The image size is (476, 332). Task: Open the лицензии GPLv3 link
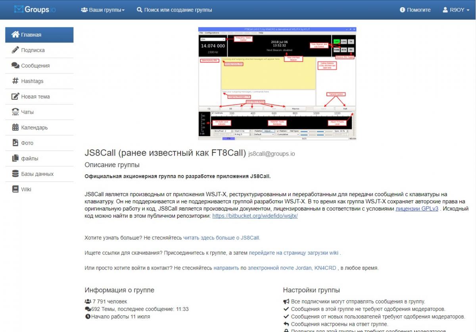coord(416,208)
